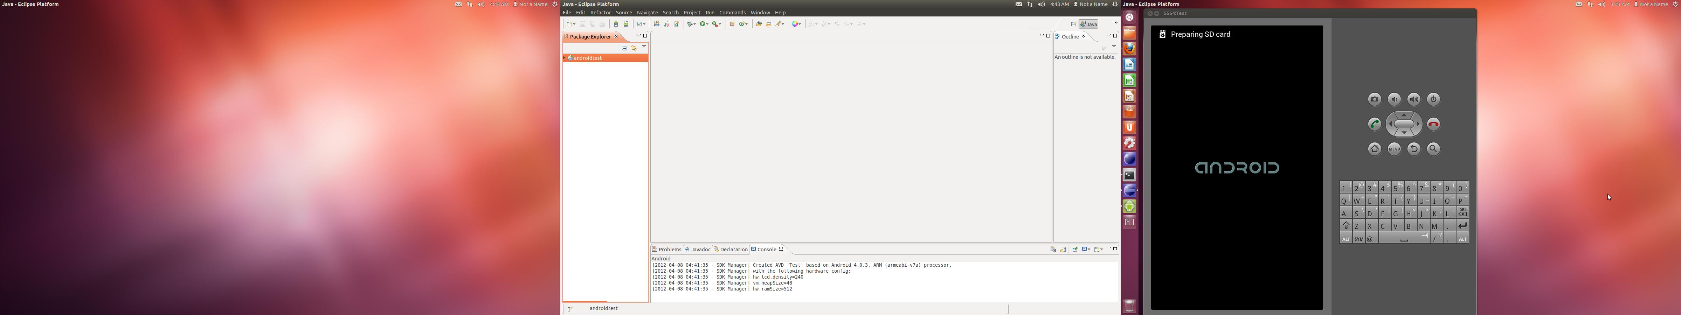
Task: Click the Open Task toolbar icon
Action: [768, 24]
